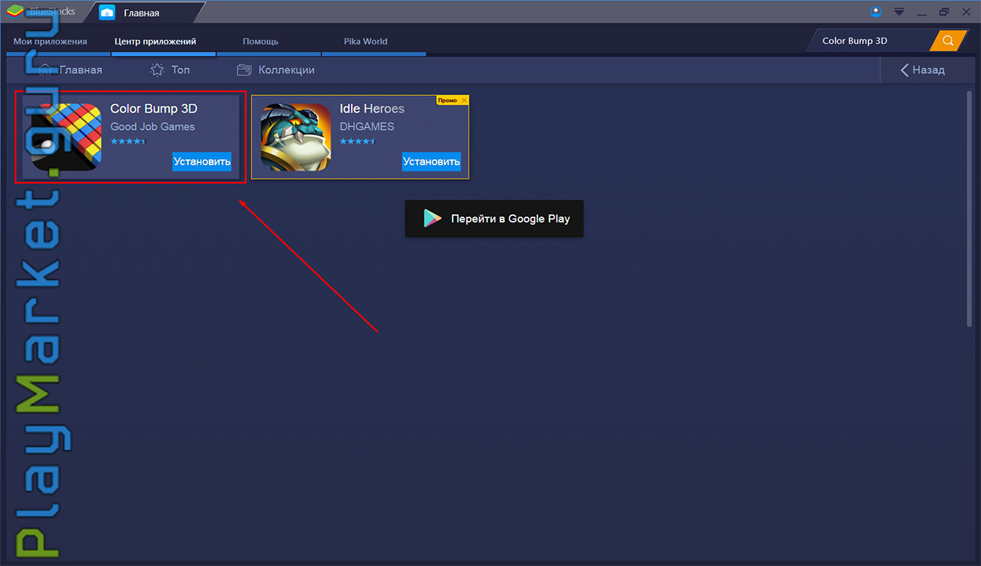Click the orange search magnifier button
This screenshot has height=566, width=981.
[948, 41]
